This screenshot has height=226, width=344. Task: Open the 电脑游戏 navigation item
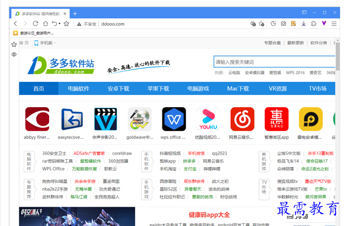tap(198, 88)
